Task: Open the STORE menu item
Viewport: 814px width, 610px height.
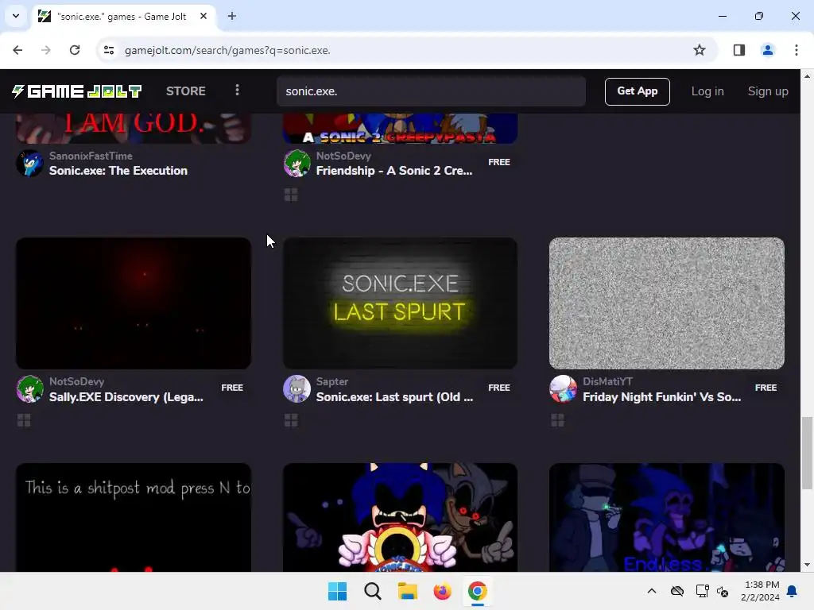Action: (186, 91)
